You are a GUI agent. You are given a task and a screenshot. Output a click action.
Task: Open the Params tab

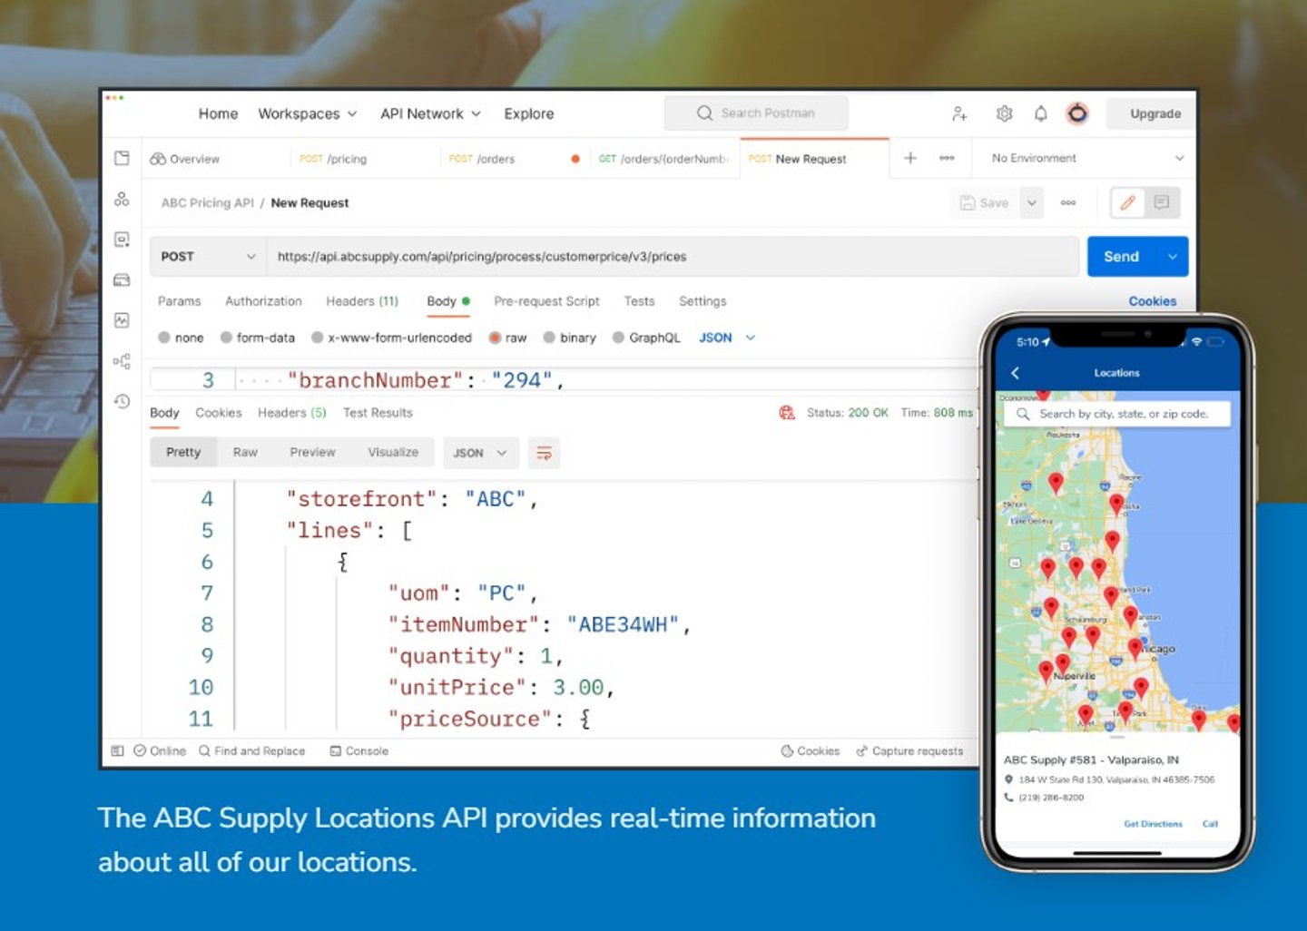180,301
